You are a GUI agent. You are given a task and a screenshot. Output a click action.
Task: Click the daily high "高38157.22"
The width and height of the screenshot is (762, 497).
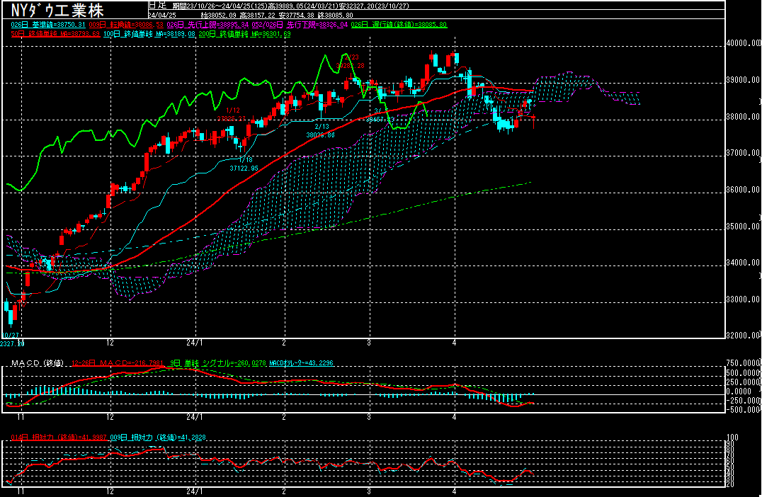(x=258, y=15)
